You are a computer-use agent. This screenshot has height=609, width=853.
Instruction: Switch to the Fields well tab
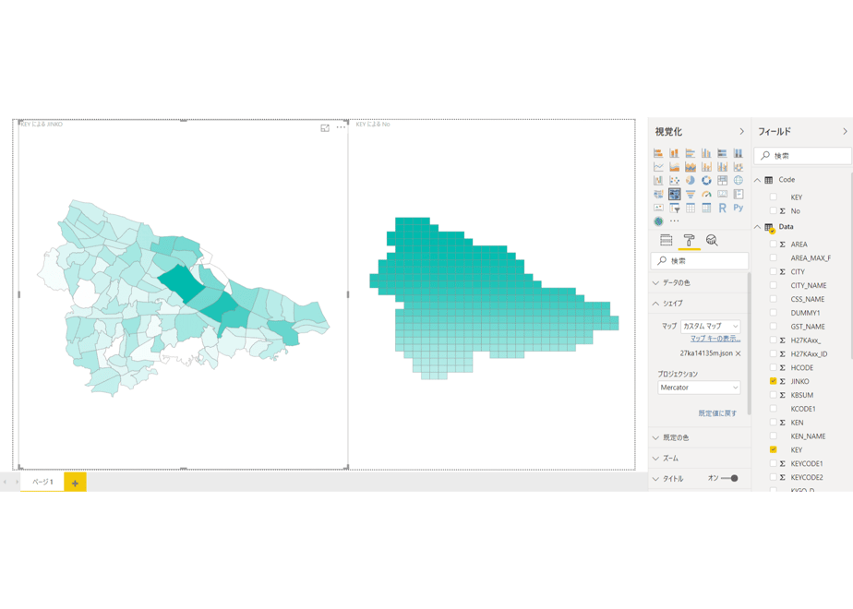667,240
